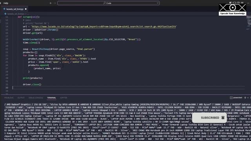Toggle the primary side bar layout icon
The height and width of the screenshot is (141, 251).
pos(231,3)
